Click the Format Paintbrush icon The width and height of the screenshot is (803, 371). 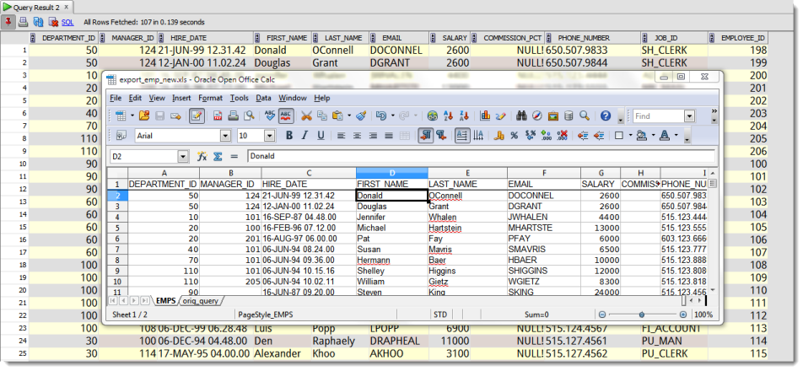coord(361,116)
